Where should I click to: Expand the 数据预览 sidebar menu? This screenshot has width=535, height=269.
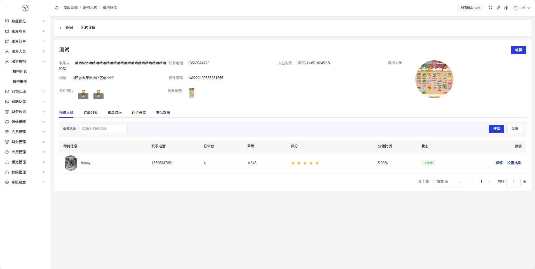[x=25, y=21]
